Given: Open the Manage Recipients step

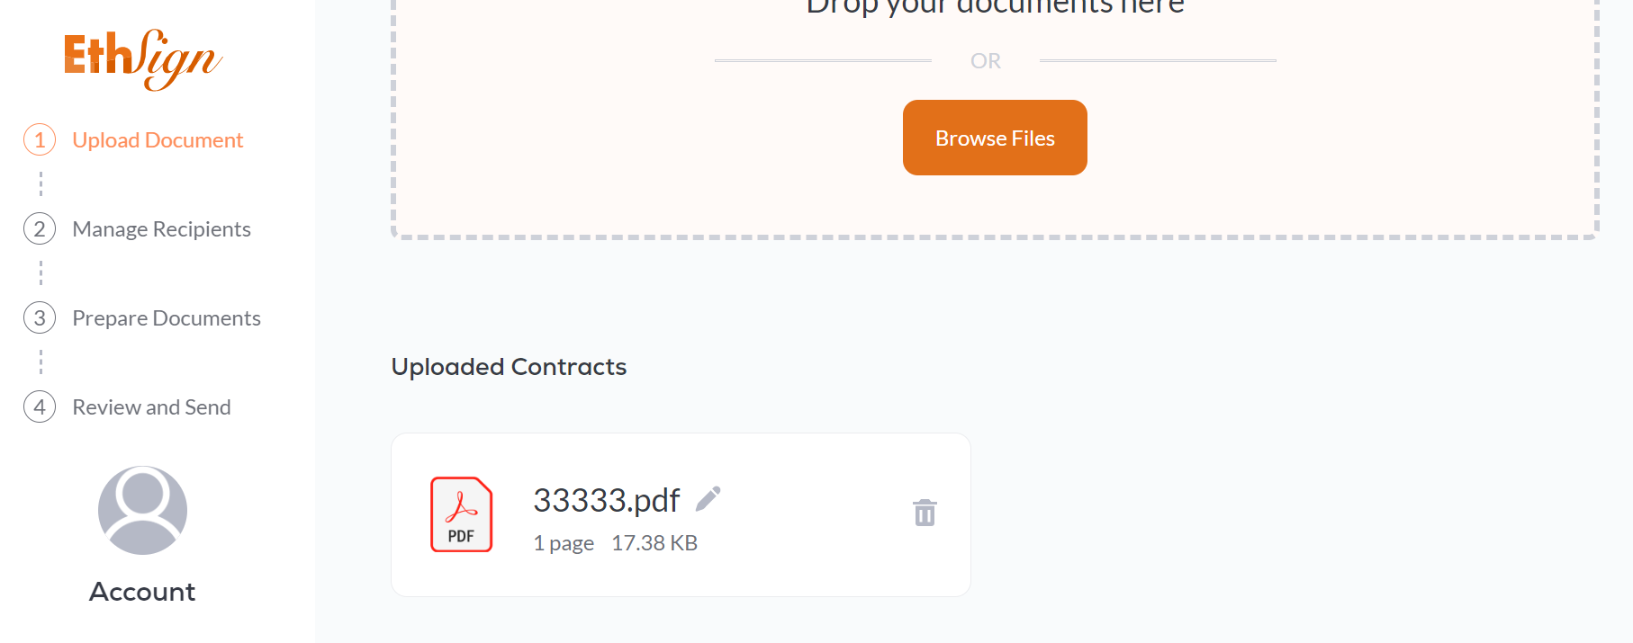Looking at the screenshot, I should [161, 229].
